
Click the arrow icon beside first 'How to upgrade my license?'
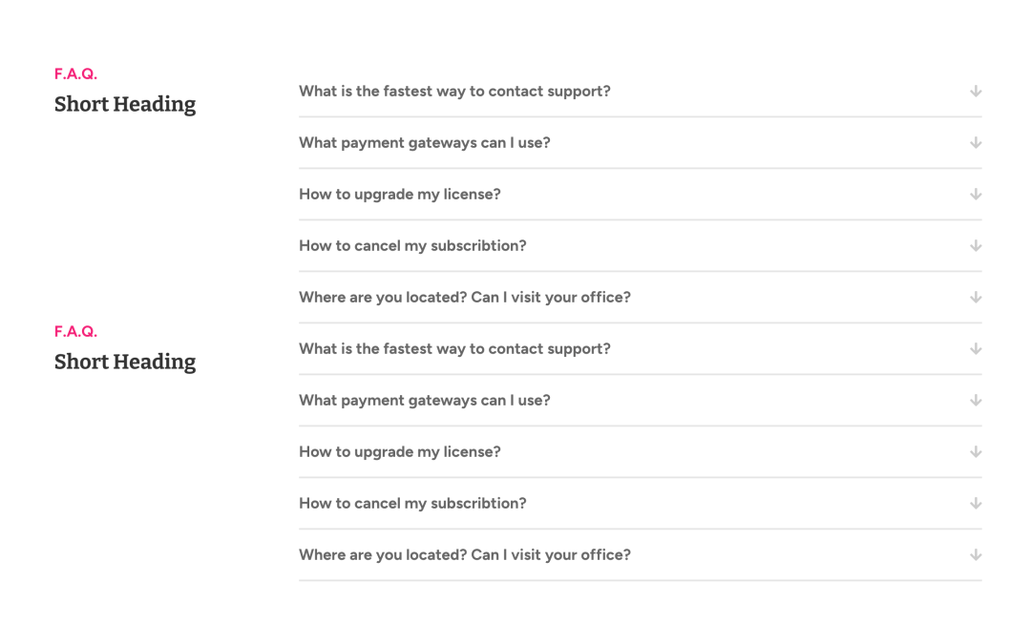click(976, 195)
